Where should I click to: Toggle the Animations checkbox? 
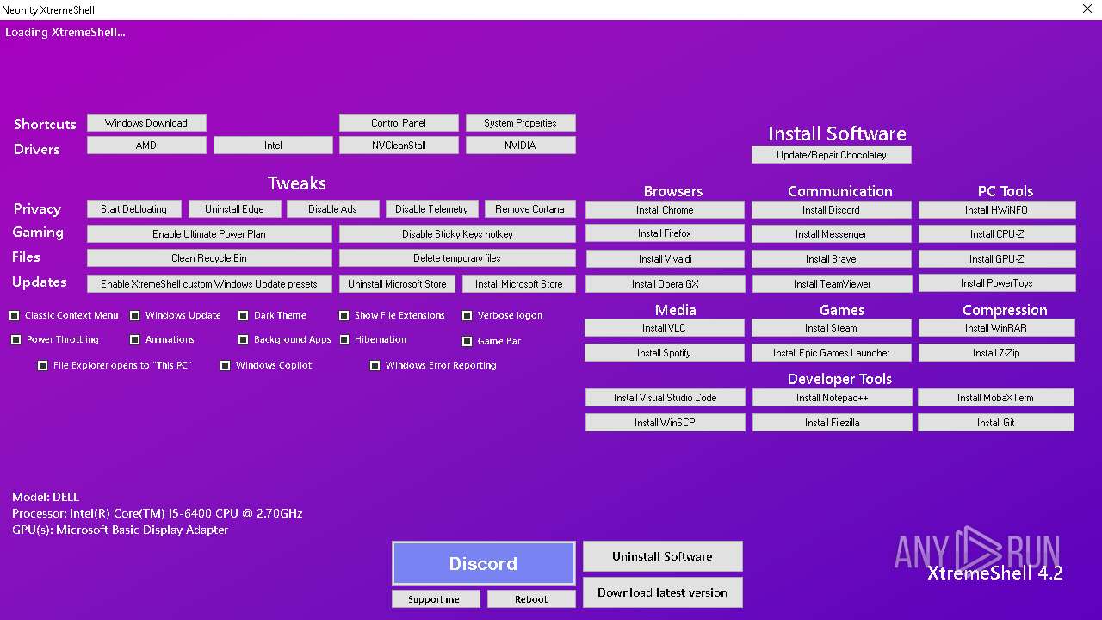coord(135,340)
